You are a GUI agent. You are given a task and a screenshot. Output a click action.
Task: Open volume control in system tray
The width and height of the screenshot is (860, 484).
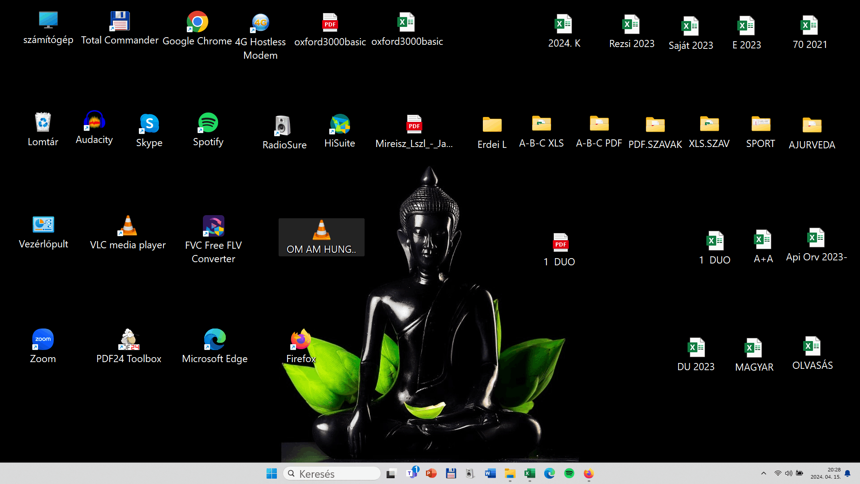pyautogui.click(x=789, y=473)
